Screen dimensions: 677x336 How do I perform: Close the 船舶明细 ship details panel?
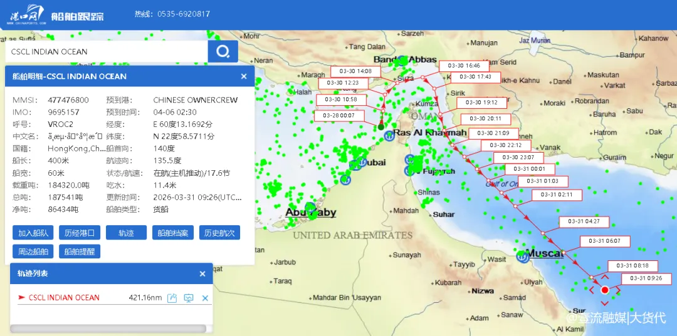244,76
